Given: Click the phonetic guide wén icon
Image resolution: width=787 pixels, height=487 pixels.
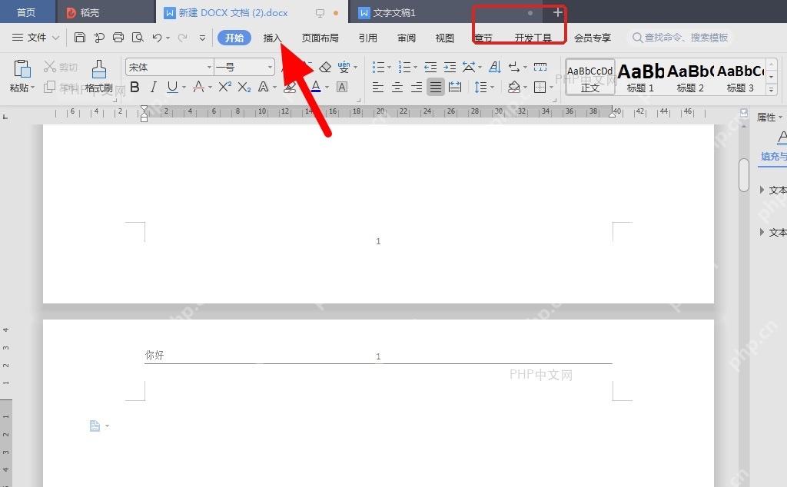Looking at the screenshot, I should (344, 67).
